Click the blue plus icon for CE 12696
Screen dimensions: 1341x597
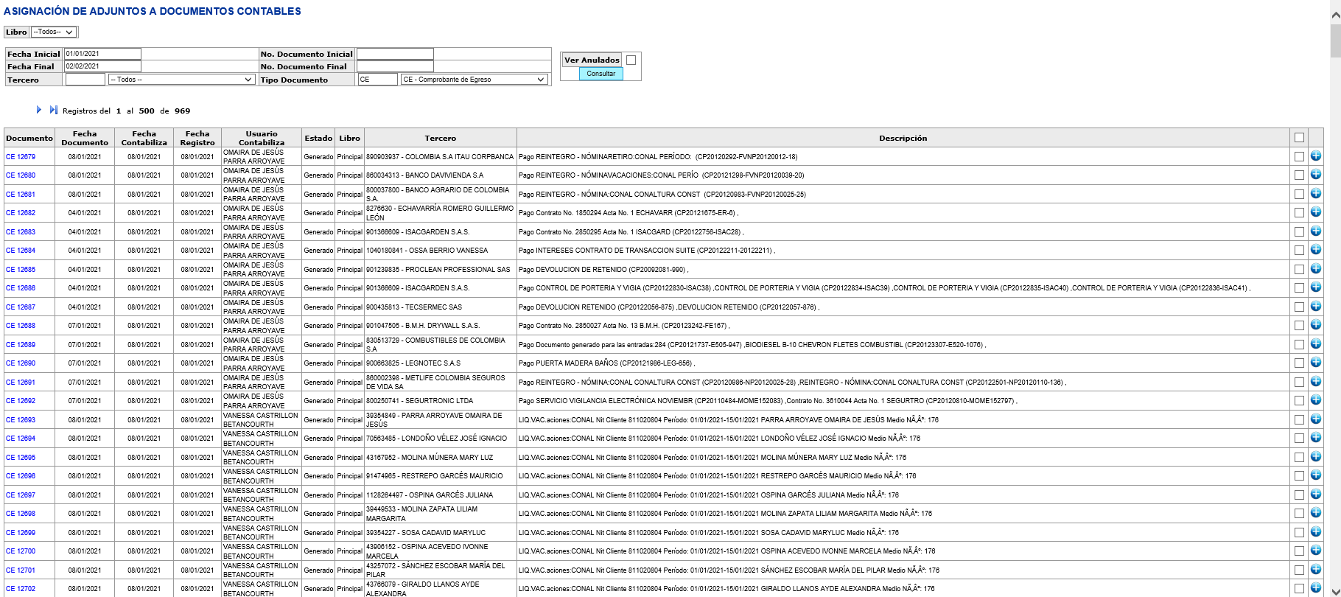tap(1315, 475)
